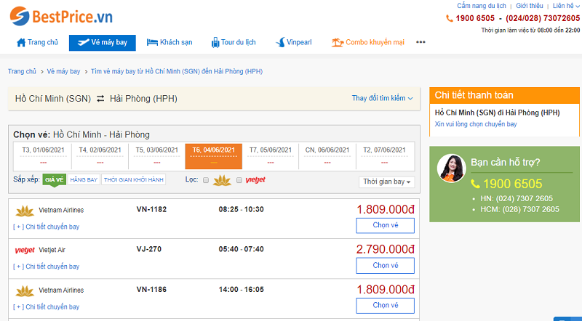Select date tab T6, 04/06/2021
582x321 pixels.
pos(213,156)
